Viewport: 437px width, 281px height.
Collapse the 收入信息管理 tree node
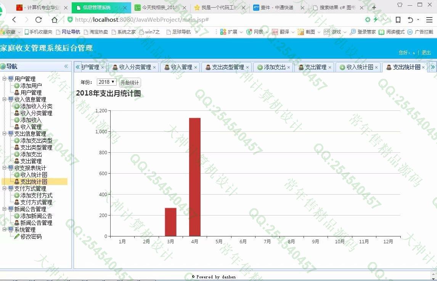(4, 99)
